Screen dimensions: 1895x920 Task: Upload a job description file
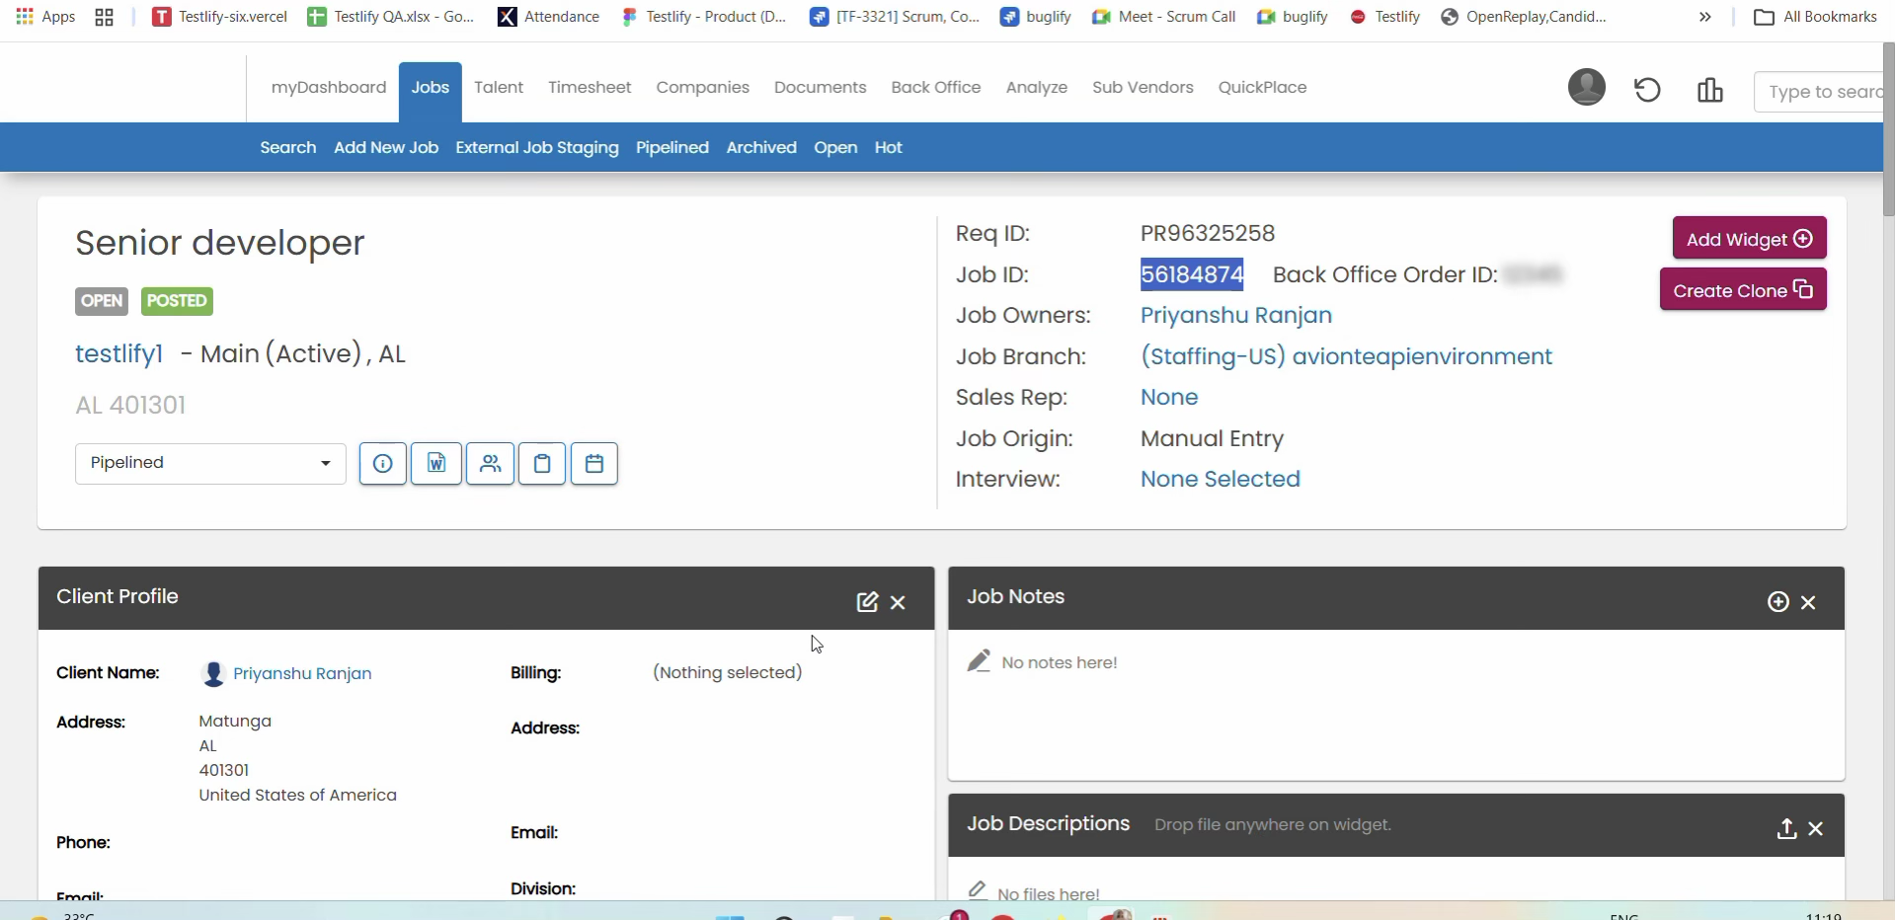pyautogui.click(x=1786, y=829)
